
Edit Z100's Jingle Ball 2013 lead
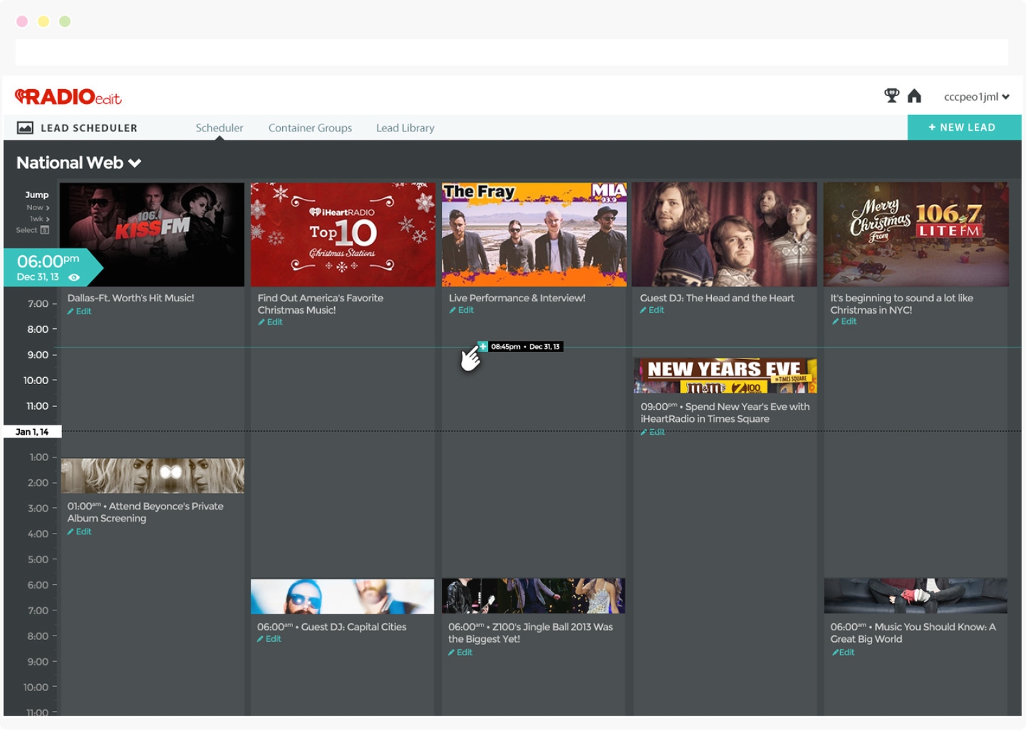click(x=460, y=653)
